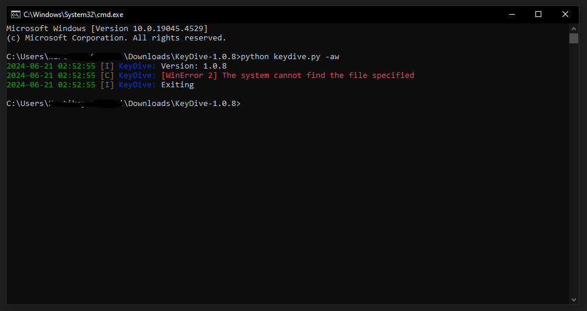Screen dimensions: 587x311
Task: Click the Microsoft Windows version line
Action: (x=107, y=28)
